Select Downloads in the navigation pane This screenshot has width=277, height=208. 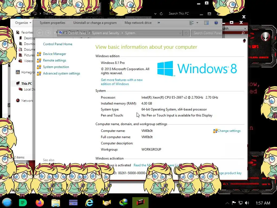(29, 44)
